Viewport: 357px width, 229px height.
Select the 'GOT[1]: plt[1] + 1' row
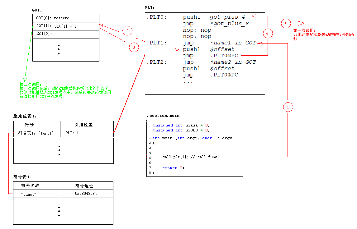[66, 26]
